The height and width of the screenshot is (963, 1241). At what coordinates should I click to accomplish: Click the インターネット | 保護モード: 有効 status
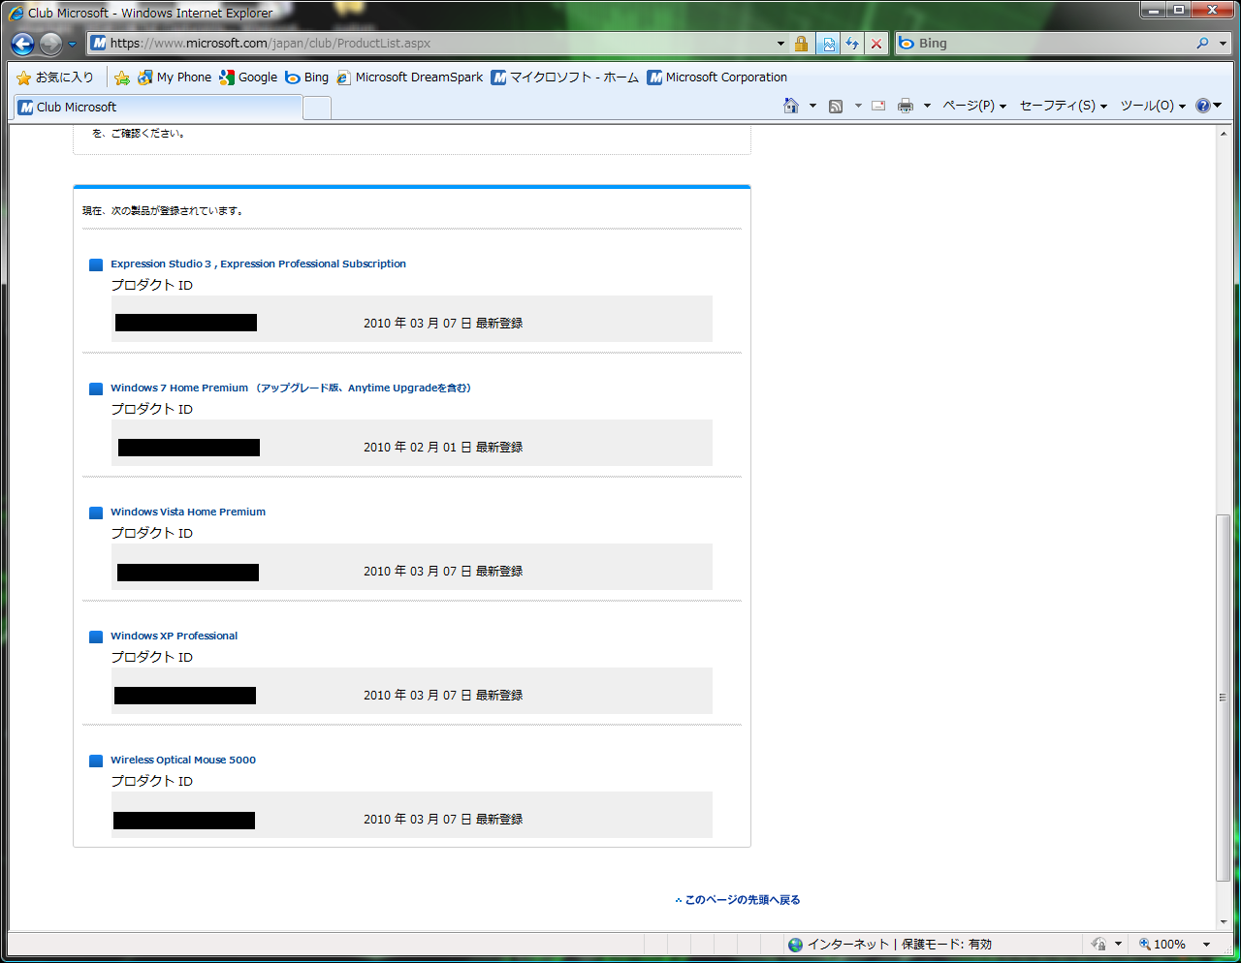pos(900,945)
